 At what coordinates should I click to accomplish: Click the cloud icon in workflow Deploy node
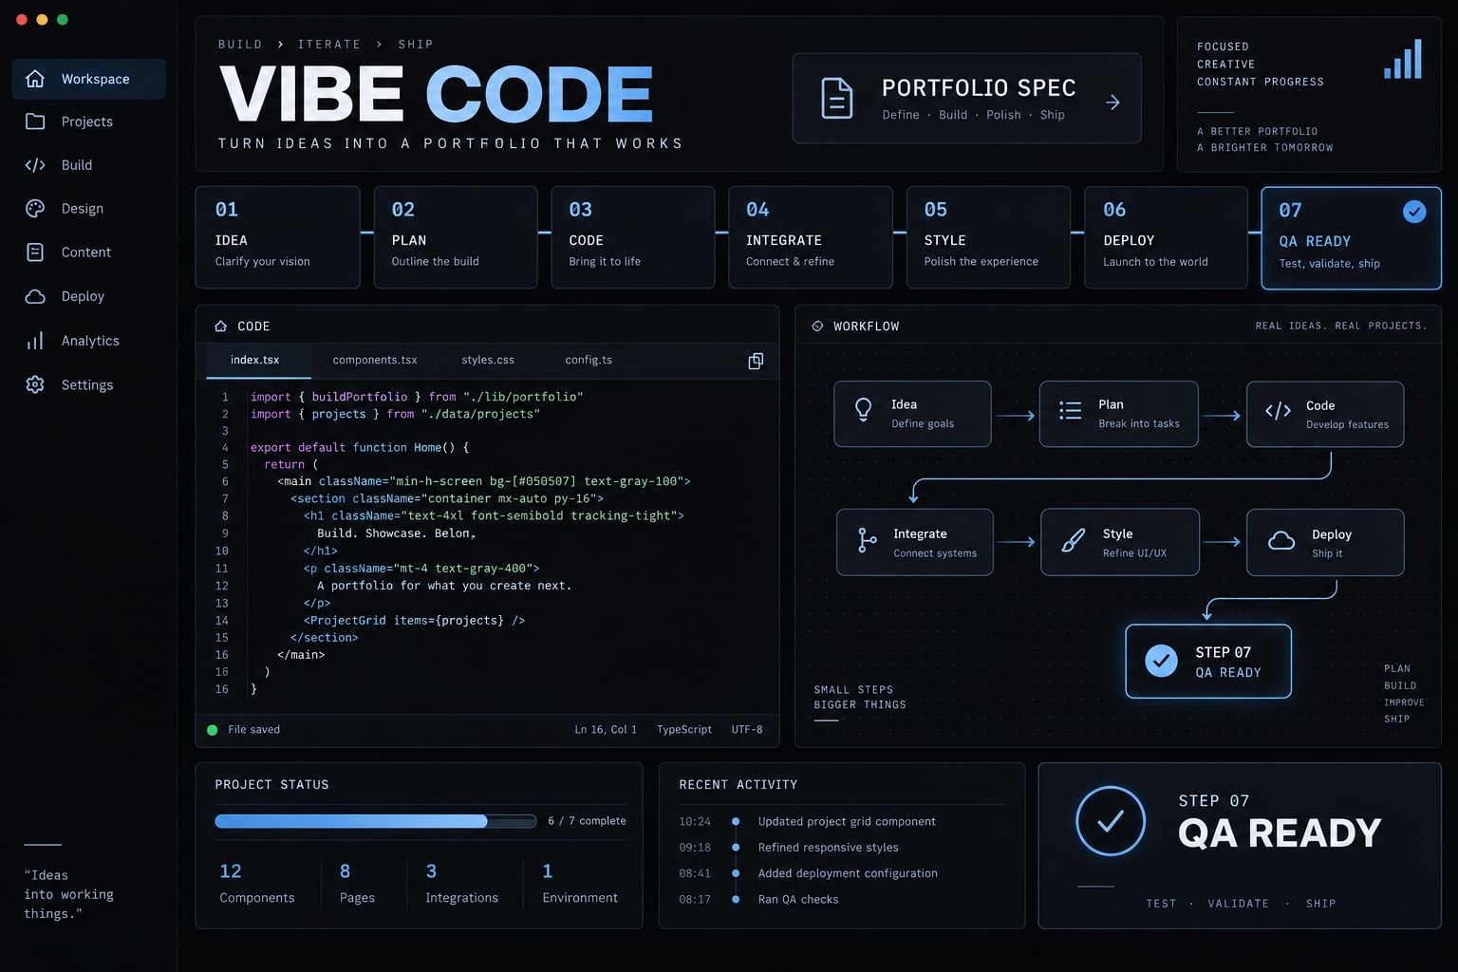coord(1281,541)
